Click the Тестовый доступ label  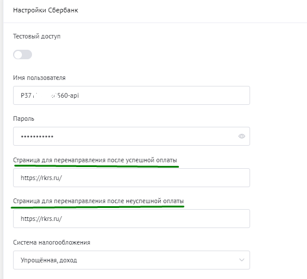pos(37,37)
